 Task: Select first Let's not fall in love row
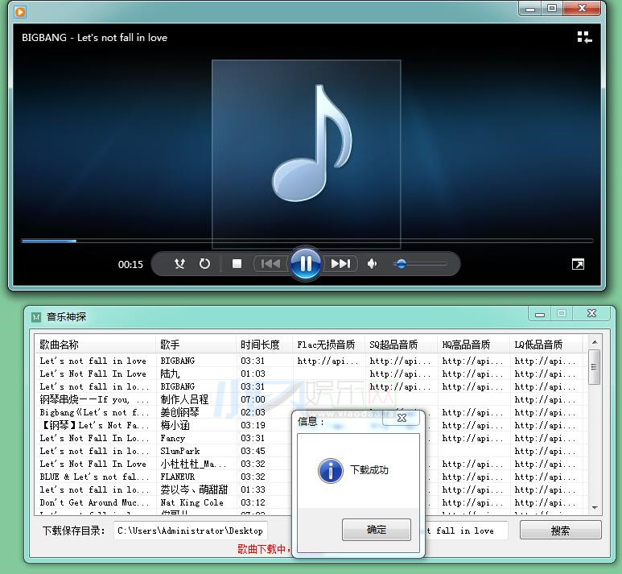click(311, 361)
